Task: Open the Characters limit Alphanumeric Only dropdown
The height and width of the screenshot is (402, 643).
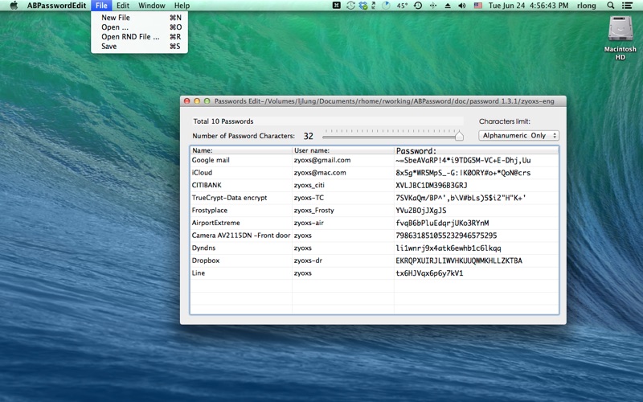Action: [x=518, y=135]
